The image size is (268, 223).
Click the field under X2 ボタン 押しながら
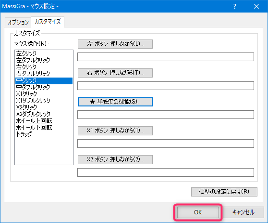click(x=166, y=172)
